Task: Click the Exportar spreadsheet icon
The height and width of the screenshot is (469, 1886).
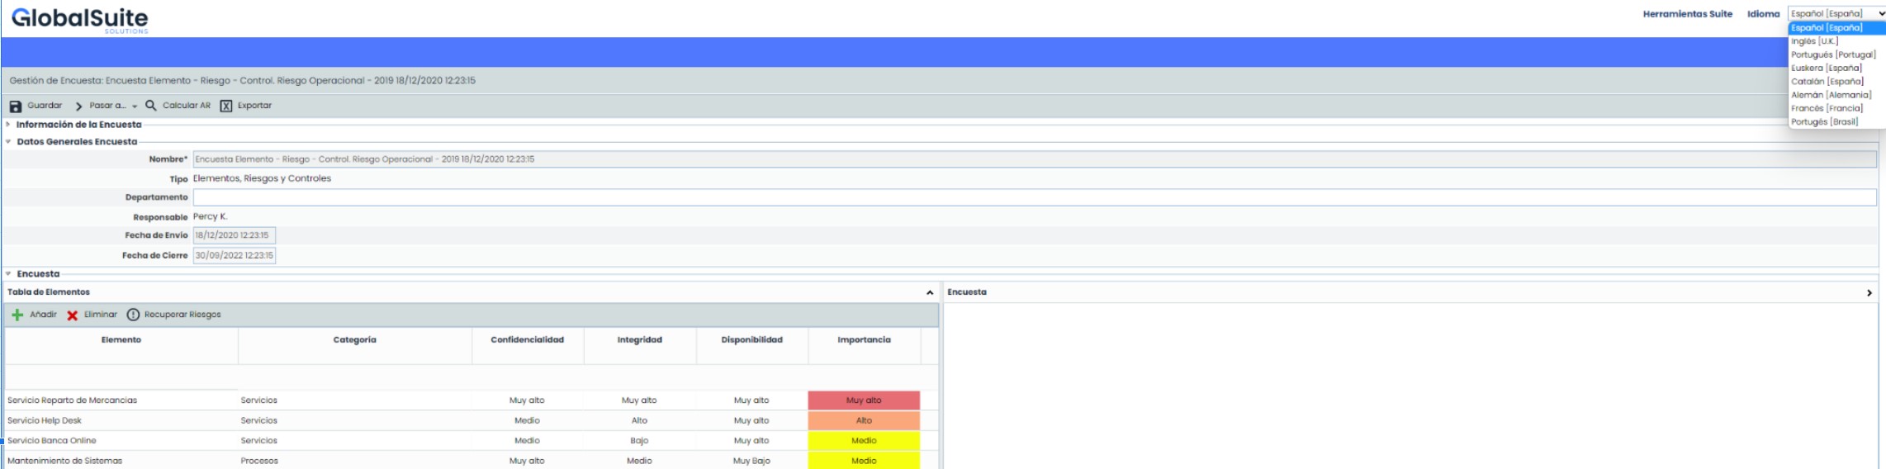Action: (x=226, y=106)
